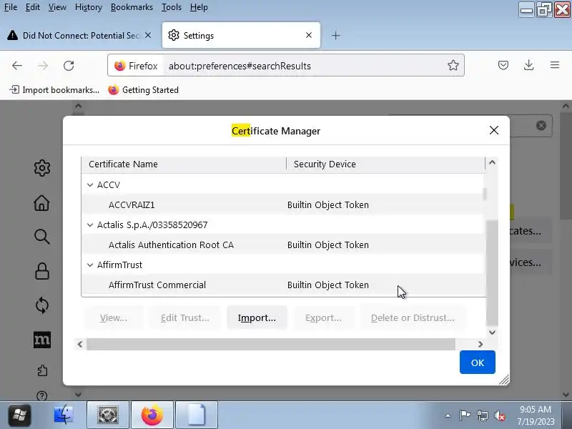This screenshot has height=429, width=572.
Task: Click the dialog horizontal scrollbar thumb
Action: [x=271, y=344]
